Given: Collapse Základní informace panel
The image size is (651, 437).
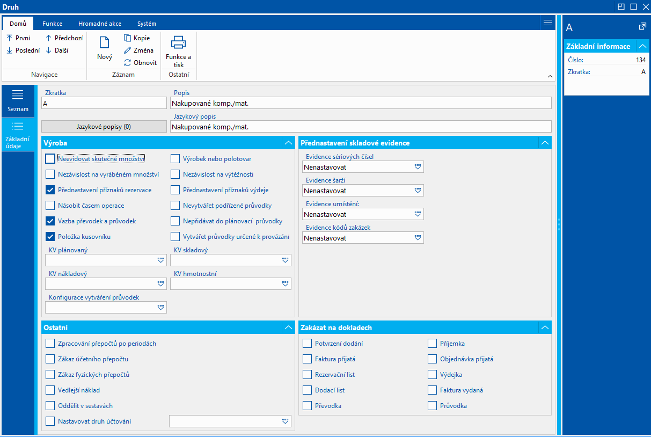Looking at the screenshot, I should [642, 46].
